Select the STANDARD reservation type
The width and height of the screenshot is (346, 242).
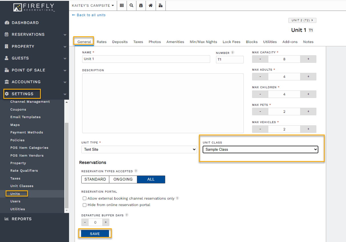click(95, 179)
